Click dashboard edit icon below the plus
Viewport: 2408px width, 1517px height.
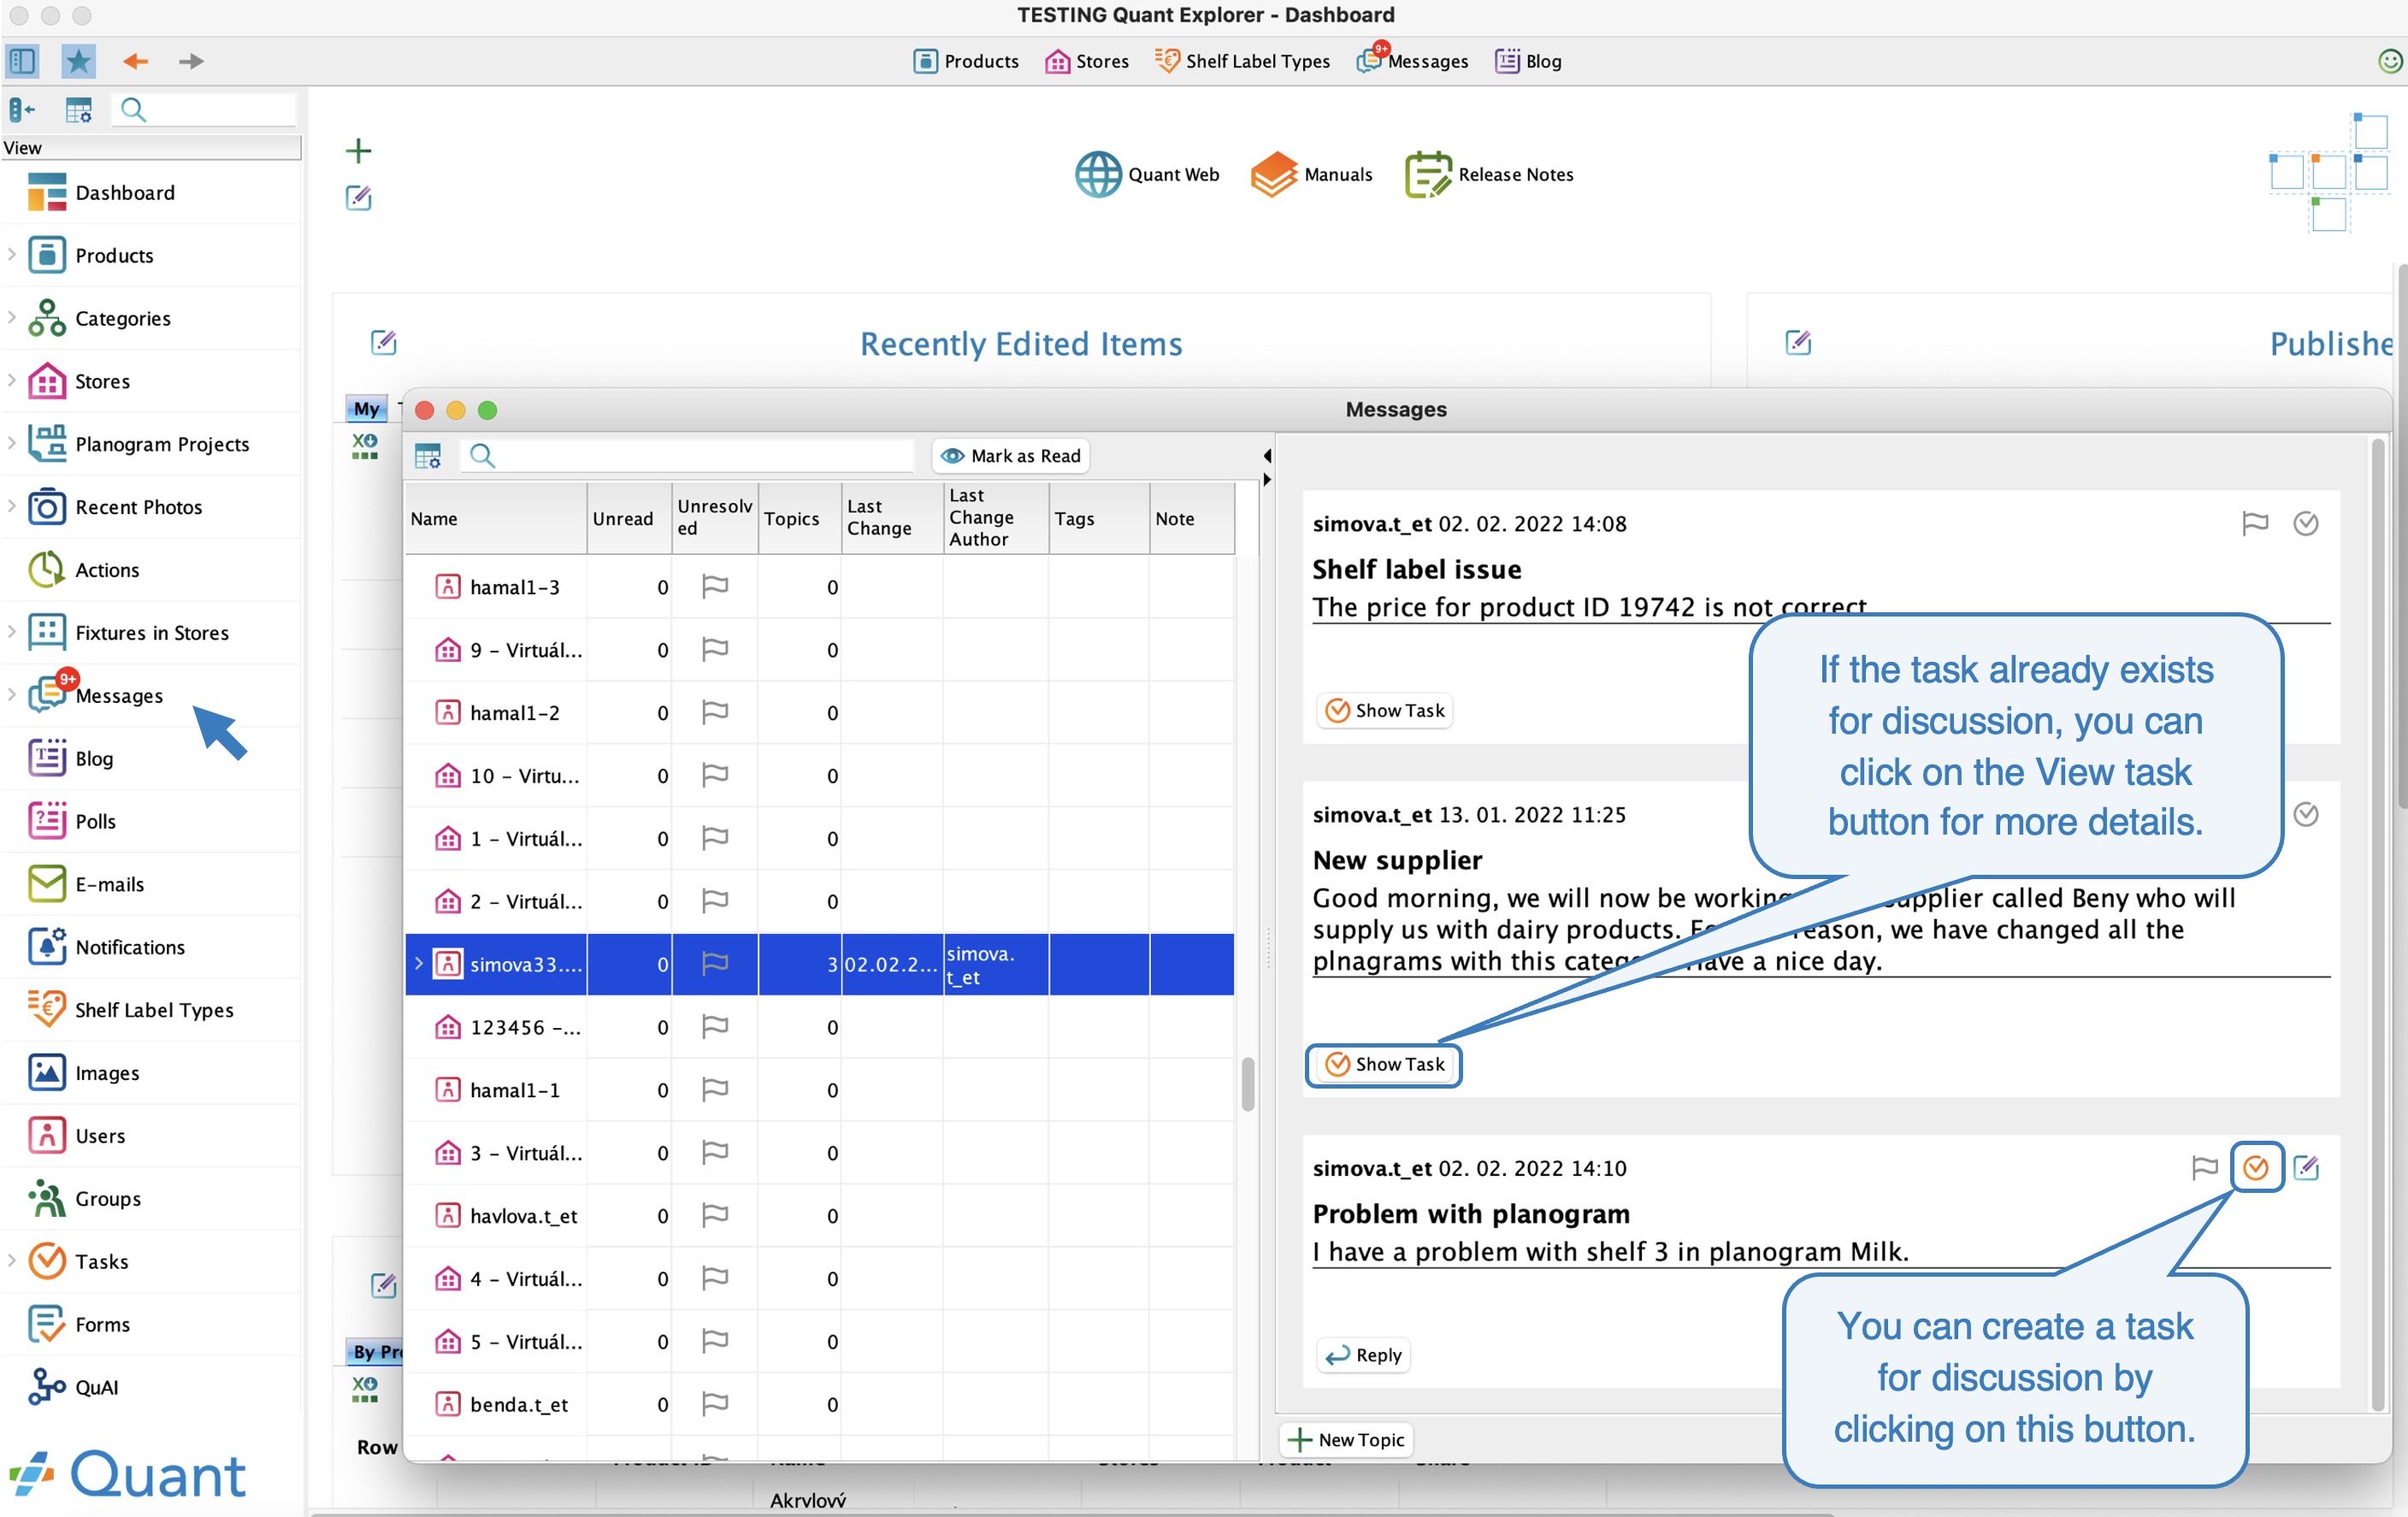(358, 198)
